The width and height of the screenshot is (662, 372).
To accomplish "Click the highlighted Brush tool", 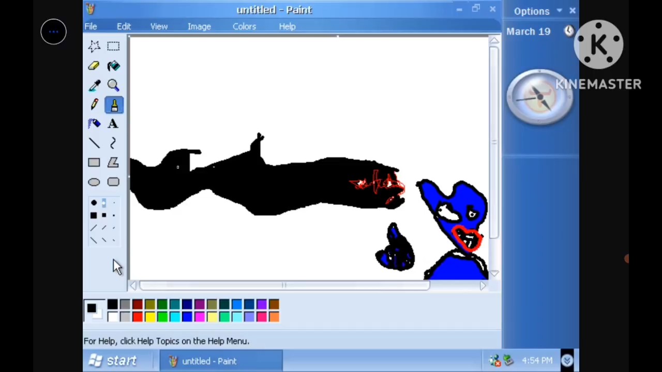I will (114, 105).
